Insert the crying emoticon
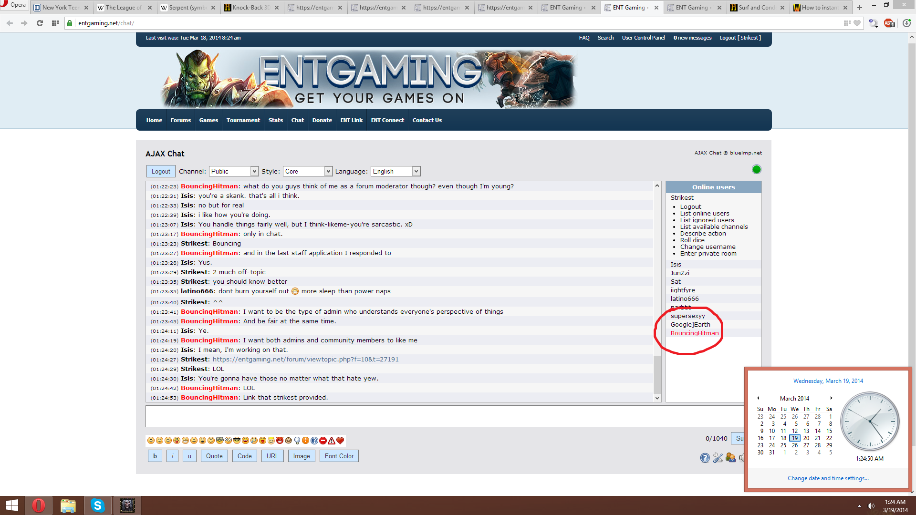The height and width of the screenshot is (515, 916). coord(254,441)
